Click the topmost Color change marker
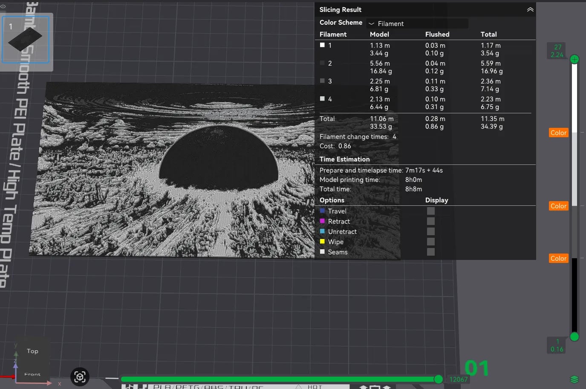Viewport: 586px width, 389px height. click(558, 133)
